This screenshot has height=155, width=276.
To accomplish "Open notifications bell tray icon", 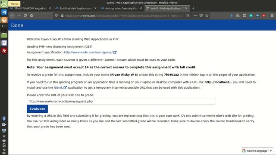I will pos(4,145).
